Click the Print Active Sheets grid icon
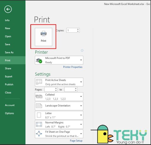151x145 pixels. point(39,82)
